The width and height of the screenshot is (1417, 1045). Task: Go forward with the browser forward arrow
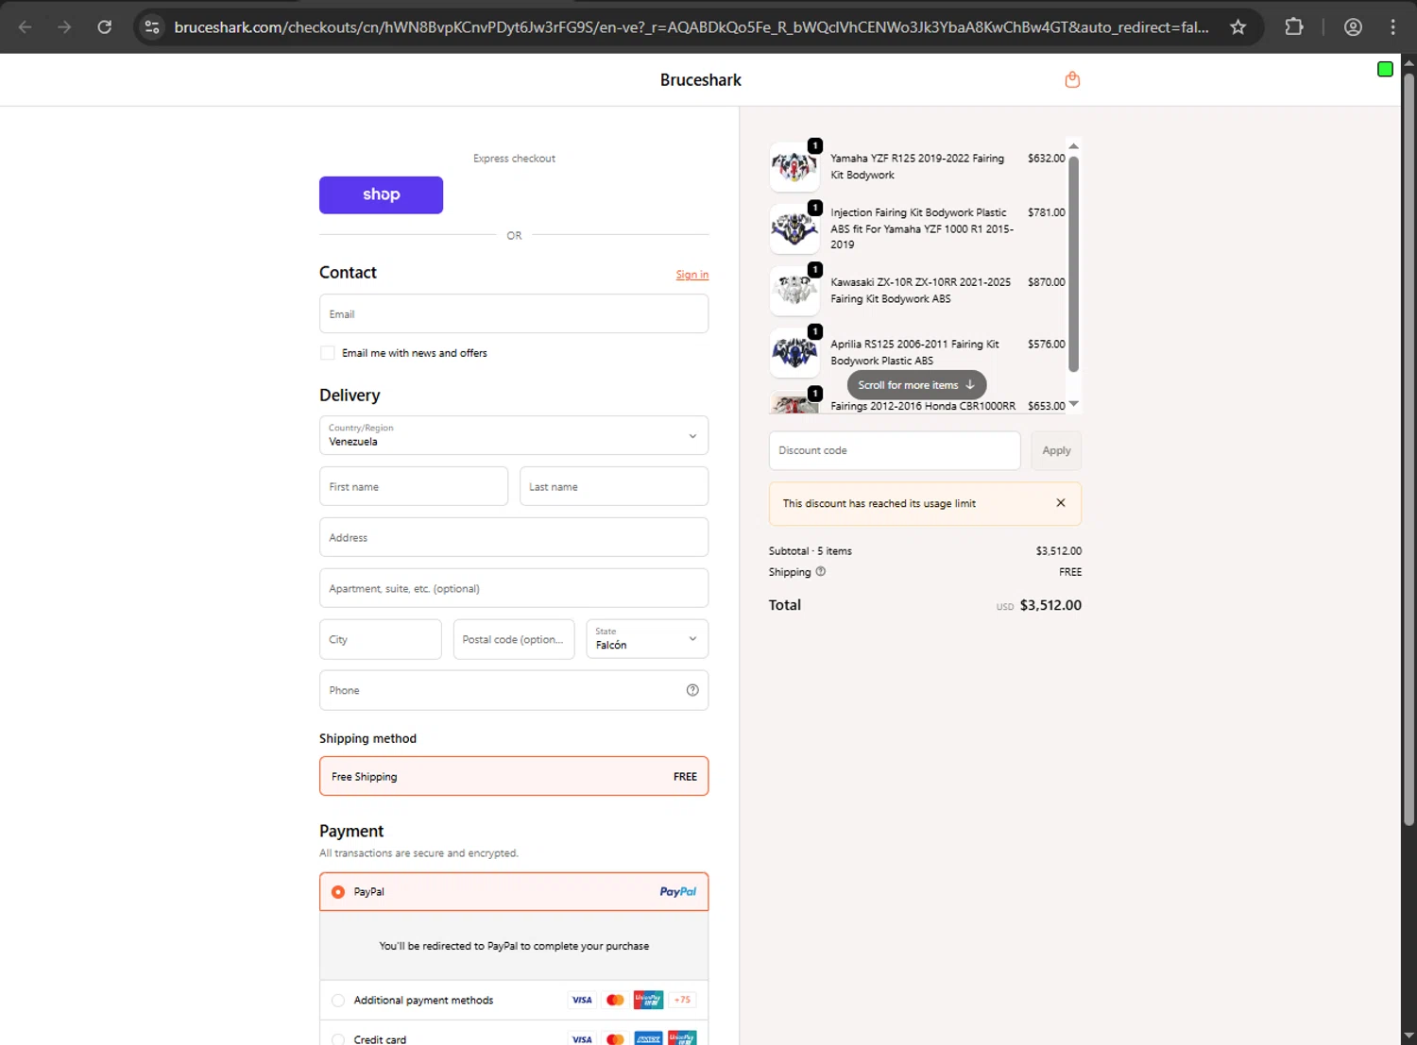coord(64,27)
